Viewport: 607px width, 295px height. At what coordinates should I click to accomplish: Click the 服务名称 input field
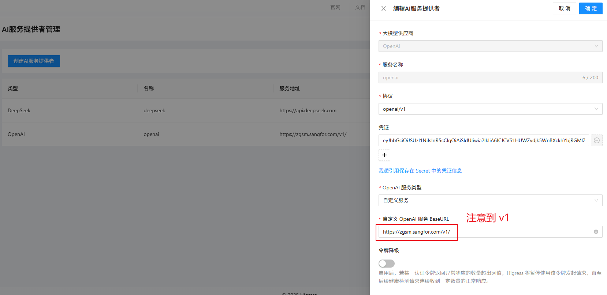480,77
